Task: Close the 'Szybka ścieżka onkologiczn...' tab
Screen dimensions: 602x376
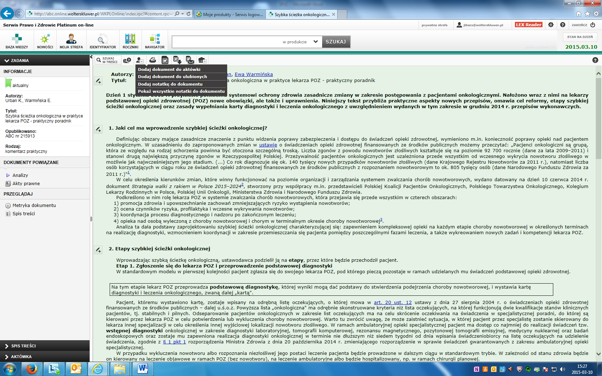Action: click(x=334, y=14)
